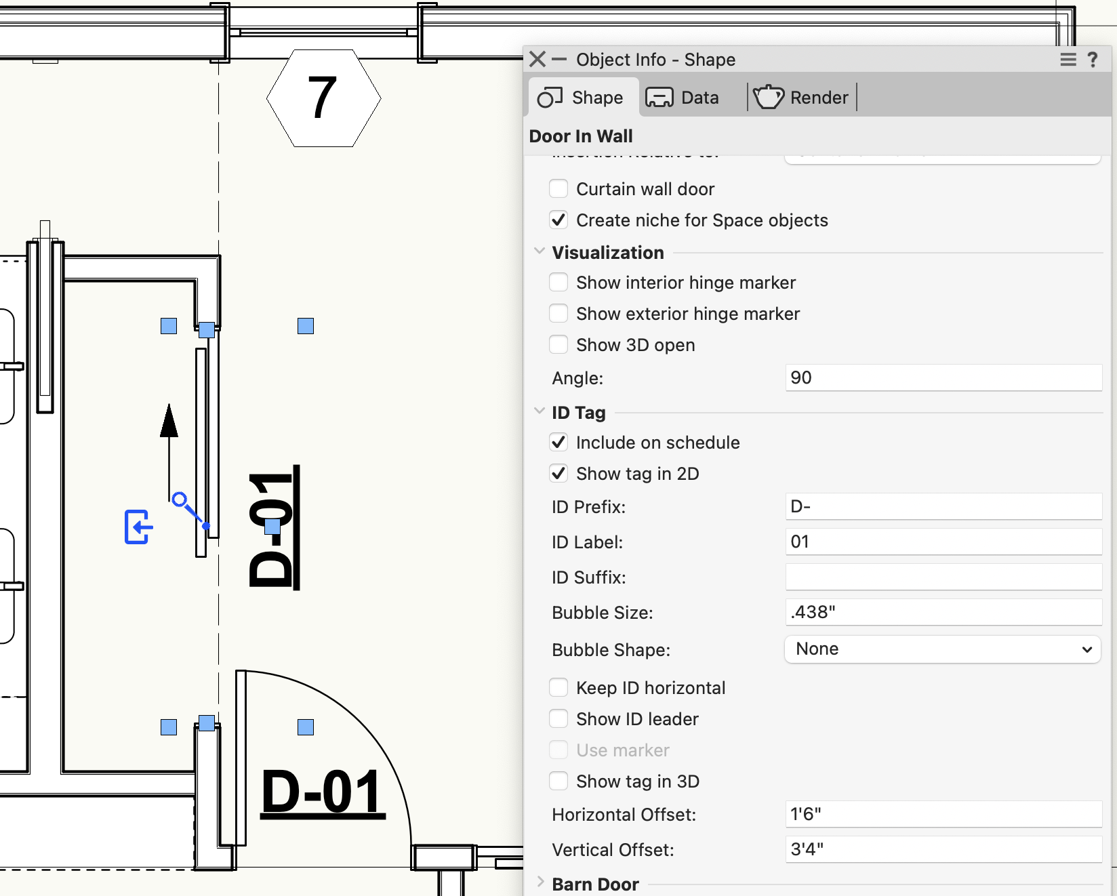Collapse the Visualization section
Screen dimensions: 1117x896
point(540,251)
